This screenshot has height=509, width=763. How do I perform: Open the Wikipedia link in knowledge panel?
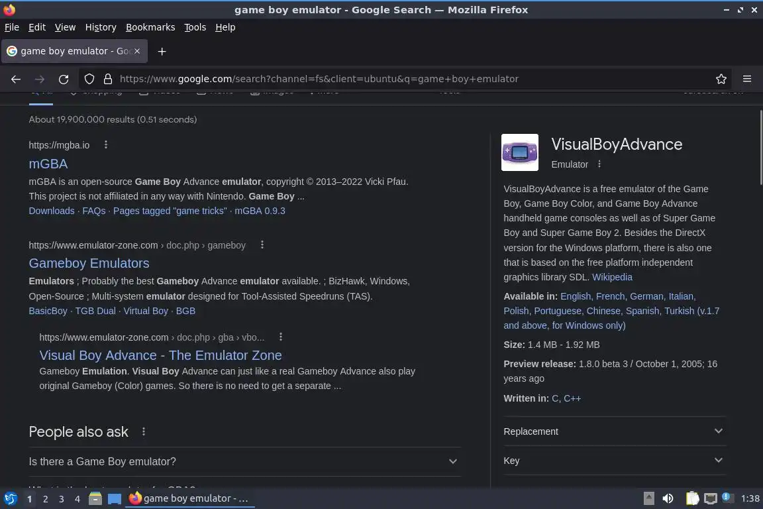click(x=612, y=277)
